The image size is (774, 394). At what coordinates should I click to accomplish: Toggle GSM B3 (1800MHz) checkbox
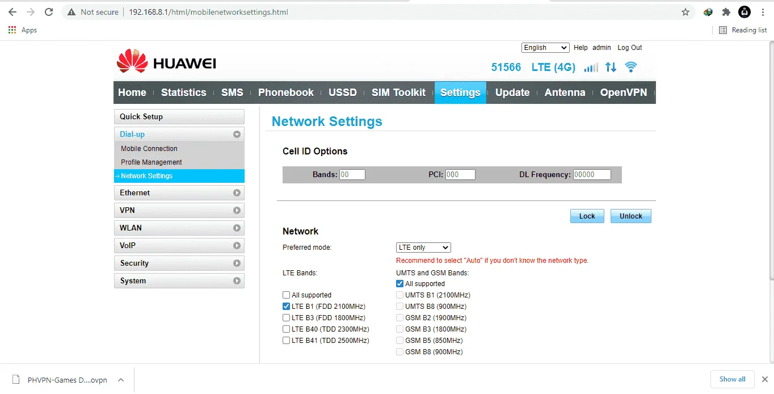coord(400,329)
